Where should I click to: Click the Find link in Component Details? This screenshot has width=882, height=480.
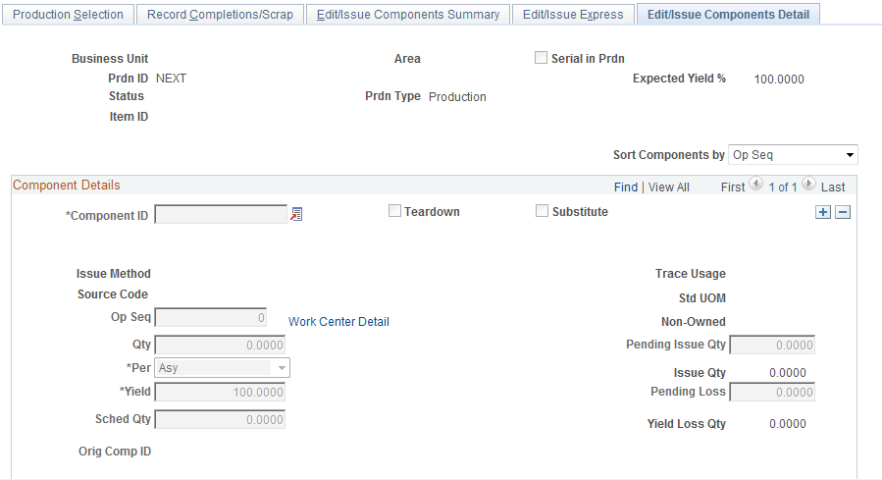pos(626,187)
